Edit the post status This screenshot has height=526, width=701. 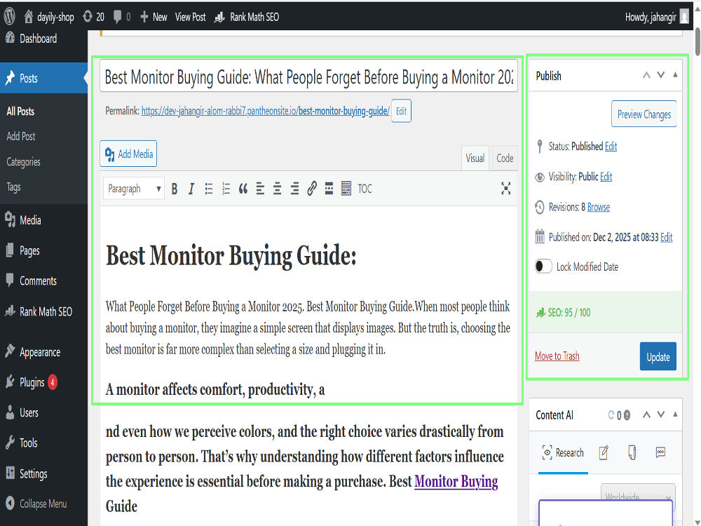[611, 147]
